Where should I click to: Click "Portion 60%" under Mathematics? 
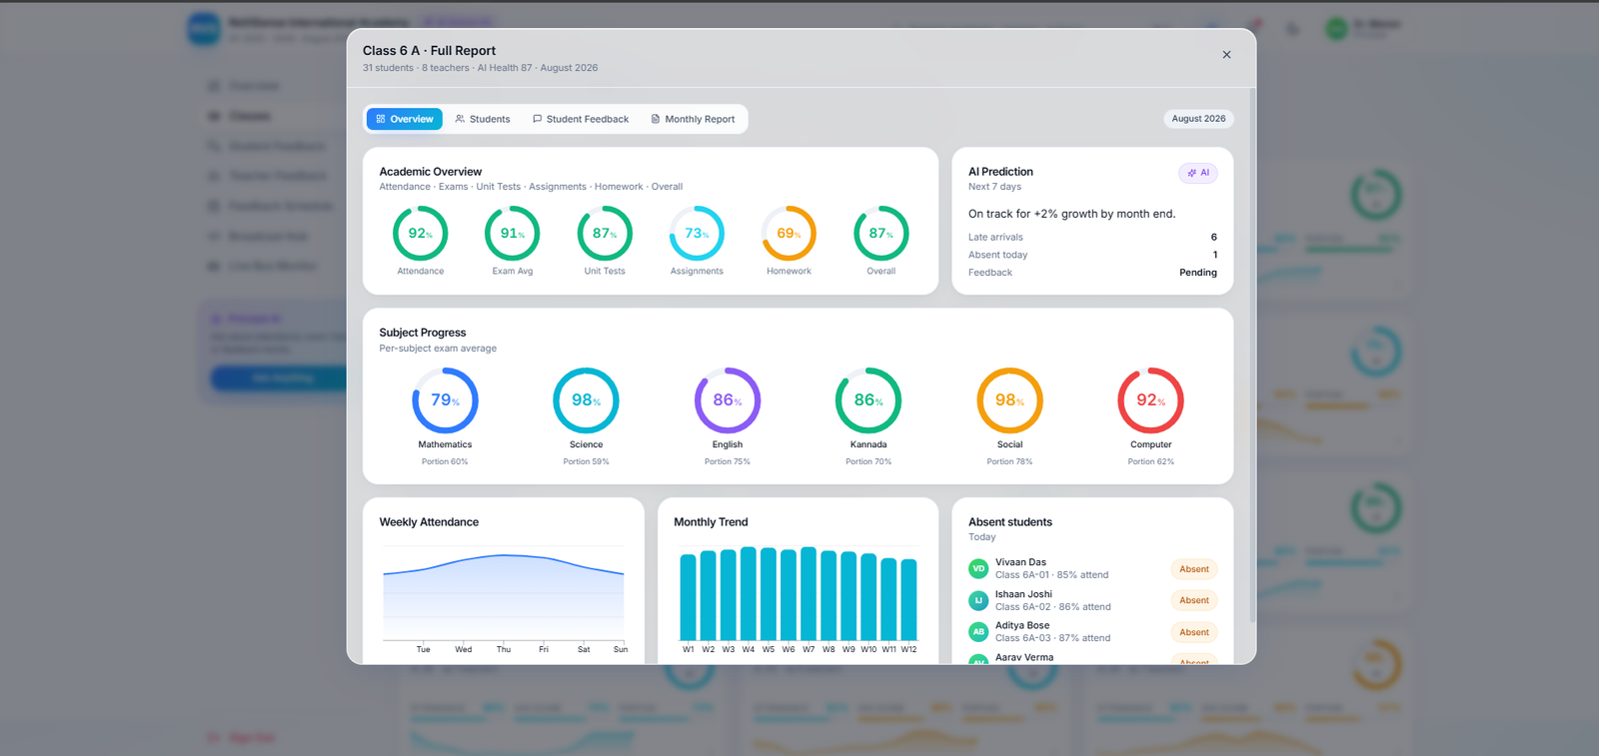click(x=445, y=461)
